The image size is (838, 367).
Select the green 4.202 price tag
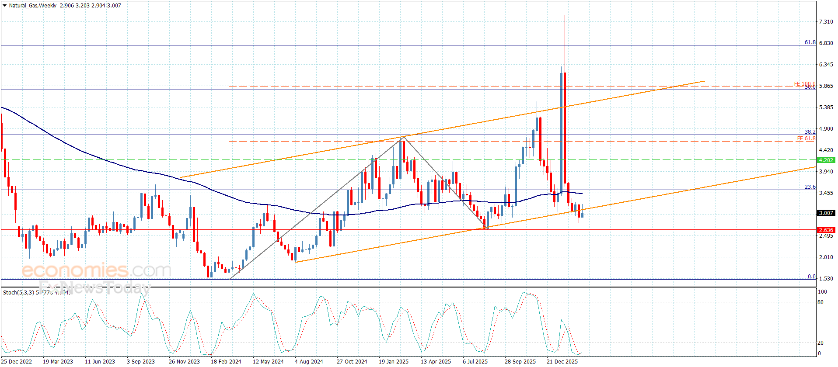(826, 160)
